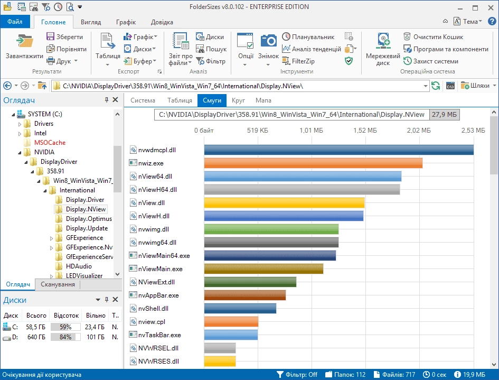Open the Таблиця export icon
This screenshot has height=380, width=499.
(108, 41)
